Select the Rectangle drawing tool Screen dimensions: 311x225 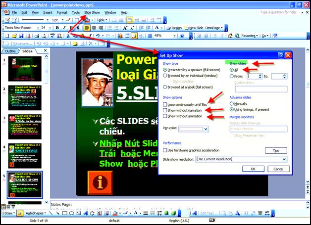pyautogui.click(x=64, y=213)
